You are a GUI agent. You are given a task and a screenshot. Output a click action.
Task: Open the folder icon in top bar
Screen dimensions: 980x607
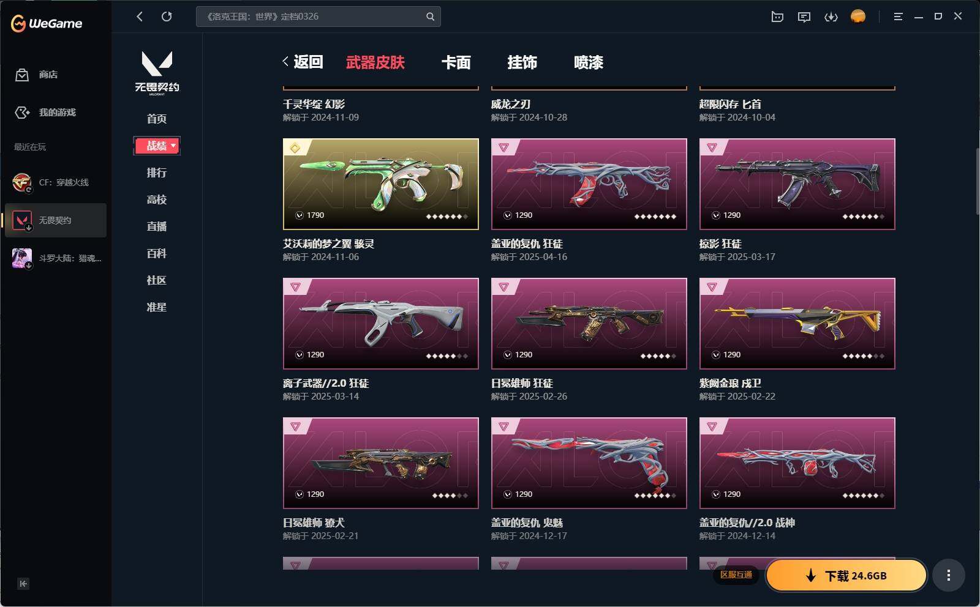[x=777, y=17]
